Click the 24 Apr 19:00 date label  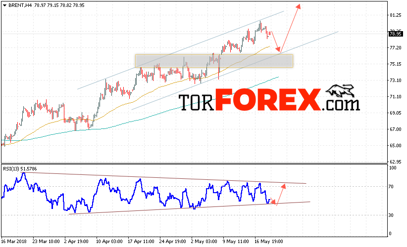coord(173,242)
